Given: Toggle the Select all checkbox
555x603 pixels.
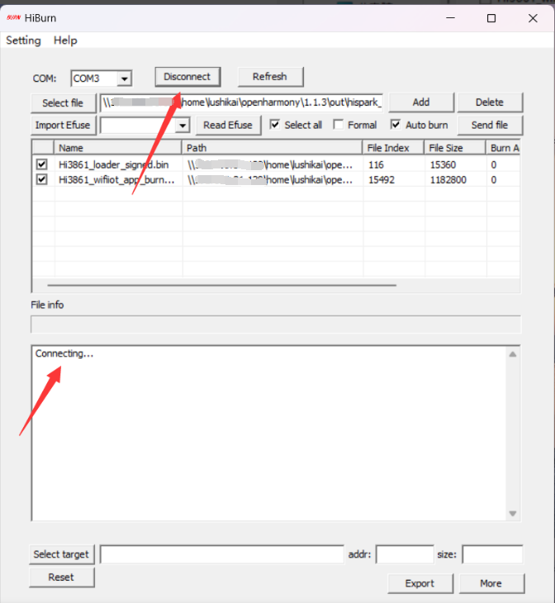Looking at the screenshot, I should click(275, 125).
